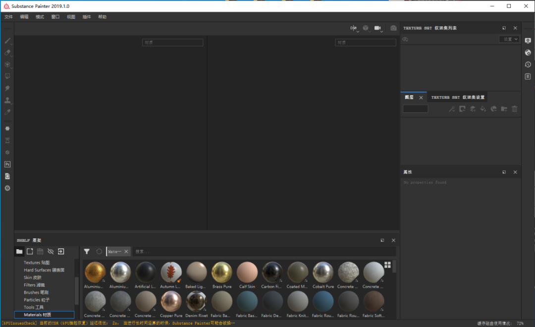Select the Material picker eyedropper
The image size is (535, 327).
[7, 112]
